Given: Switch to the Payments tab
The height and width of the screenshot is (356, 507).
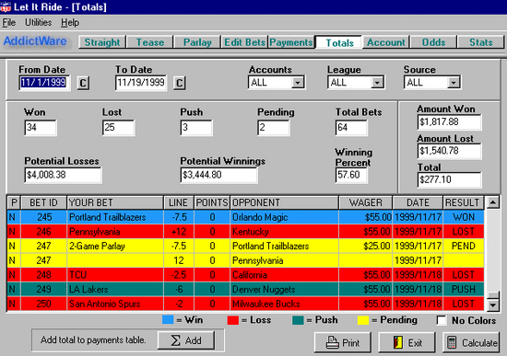Looking at the screenshot, I should 291,42.
